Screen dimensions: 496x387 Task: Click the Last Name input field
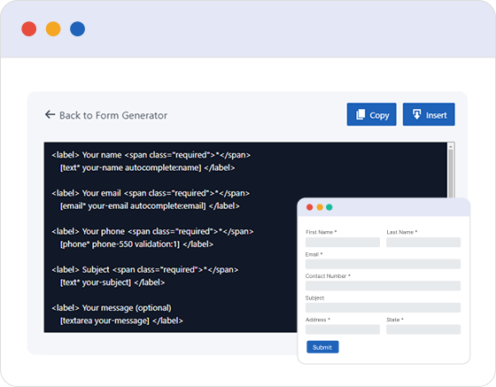pos(423,242)
